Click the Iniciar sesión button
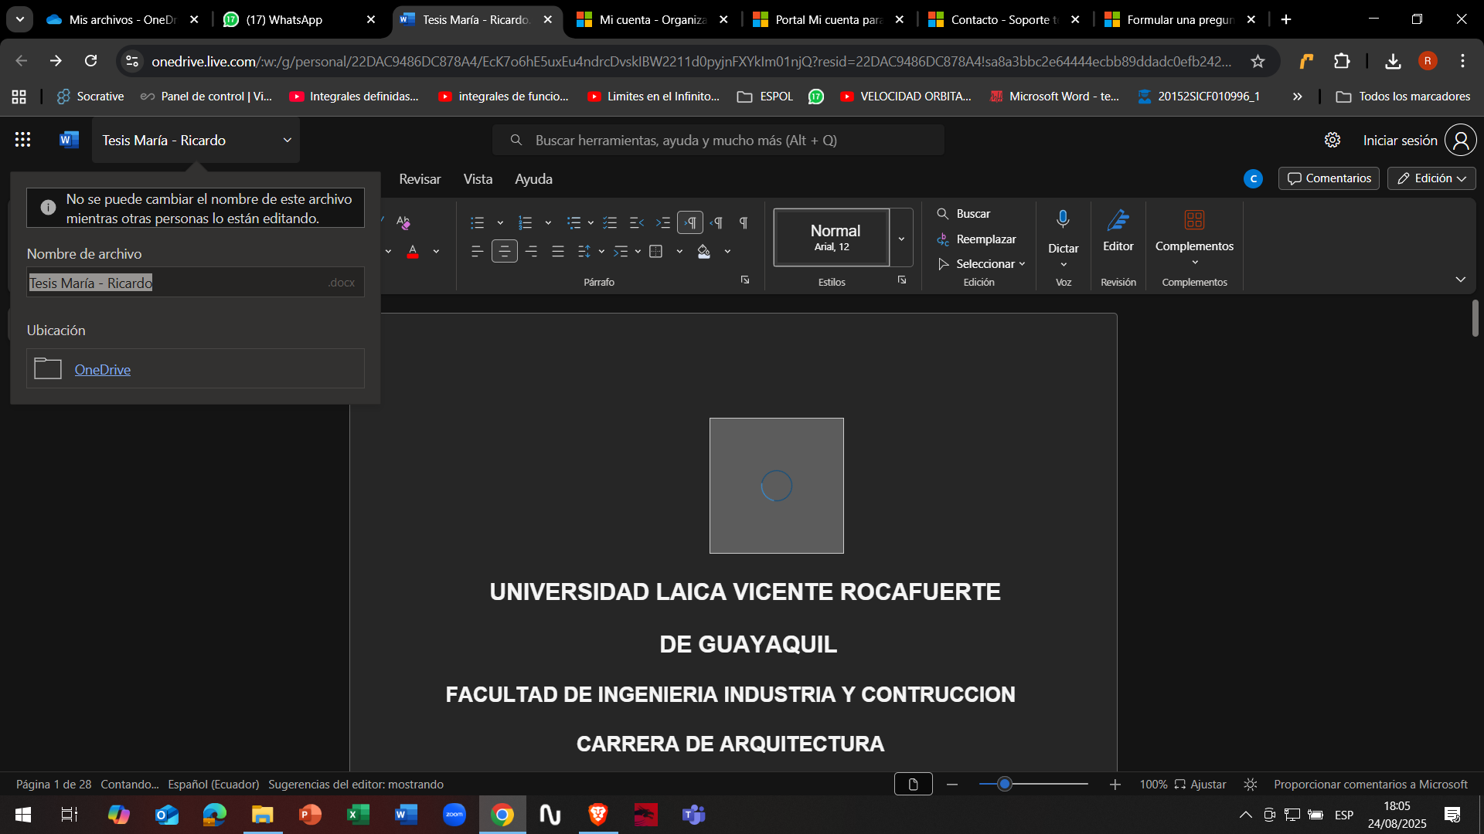1484x834 pixels. tap(1400, 140)
